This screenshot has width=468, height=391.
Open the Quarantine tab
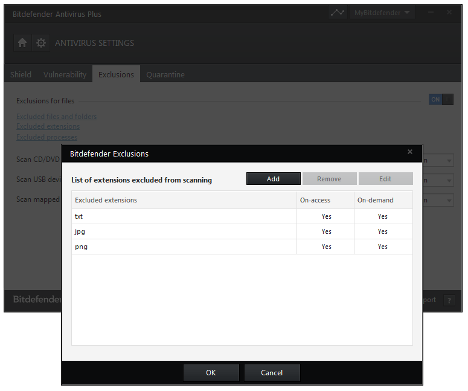165,74
